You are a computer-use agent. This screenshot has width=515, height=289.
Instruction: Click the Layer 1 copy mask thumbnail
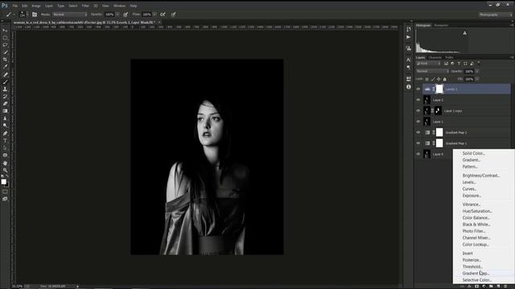point(438,111)
